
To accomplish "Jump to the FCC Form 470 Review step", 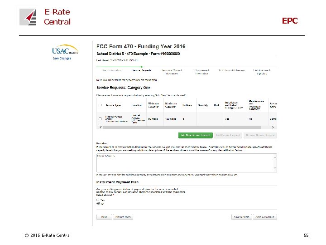I will tap(232, 71).
